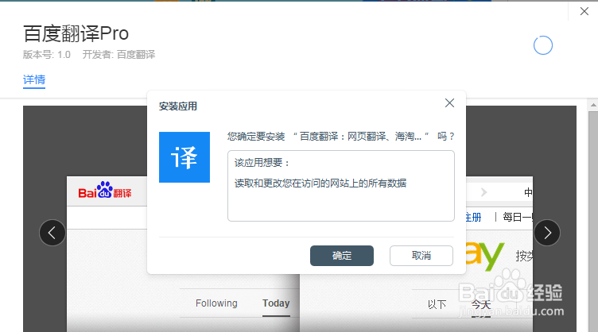Click the install confirmation question text

[x=341, y=137]
